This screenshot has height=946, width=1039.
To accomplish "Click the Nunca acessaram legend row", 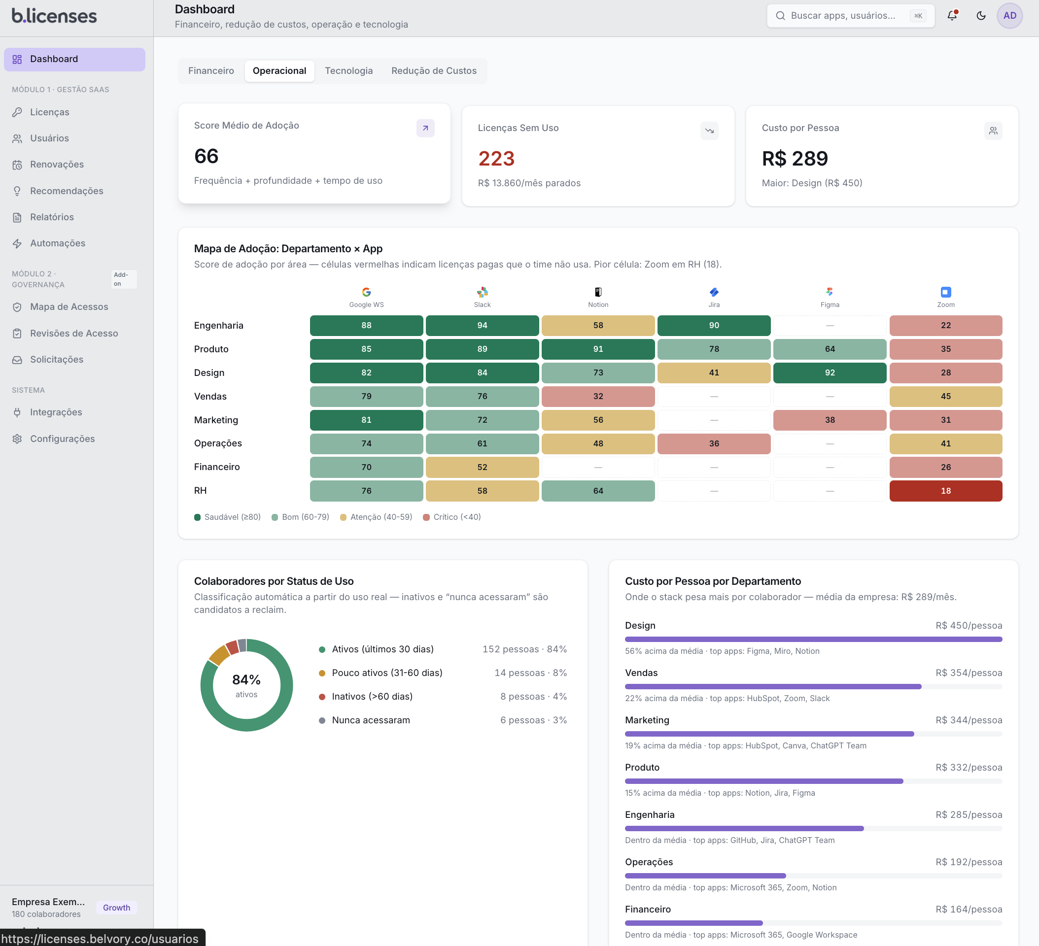I will point(443,720).
